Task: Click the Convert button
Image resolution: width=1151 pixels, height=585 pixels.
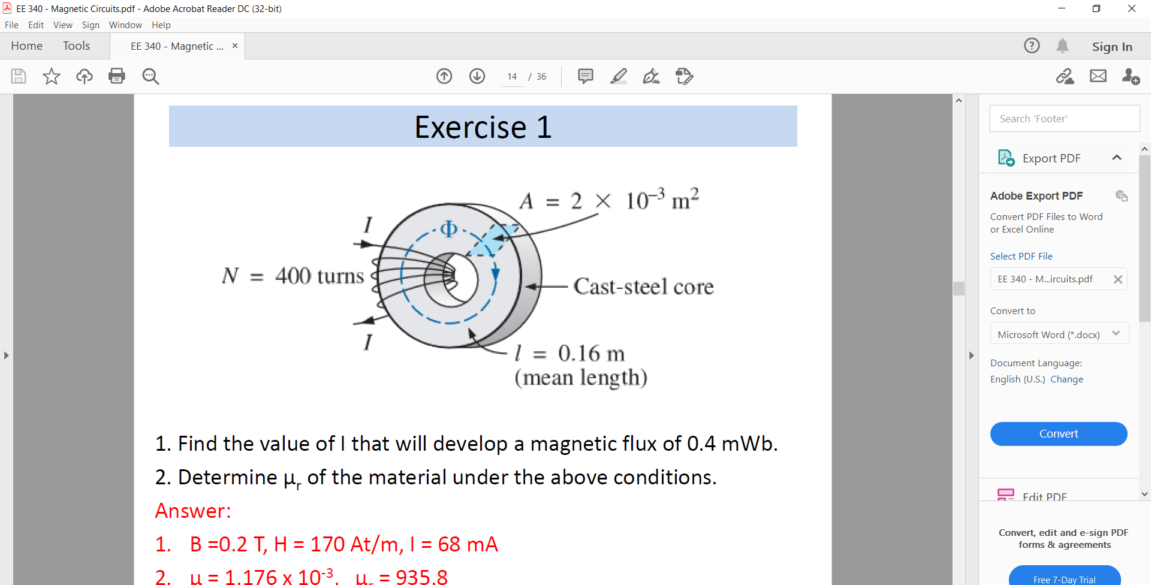Action: (x=1059, y=433)
